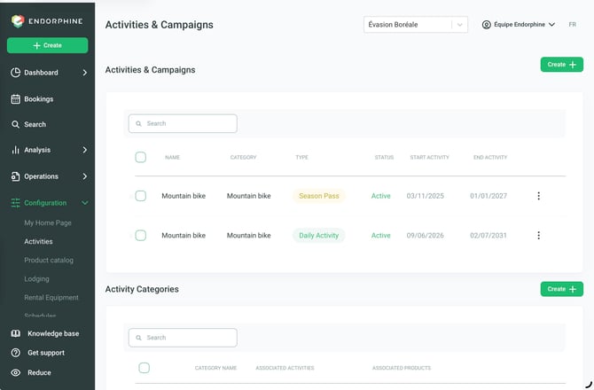
Task: Expand the Dashboard submenu chevron
Action: [85, 73]
